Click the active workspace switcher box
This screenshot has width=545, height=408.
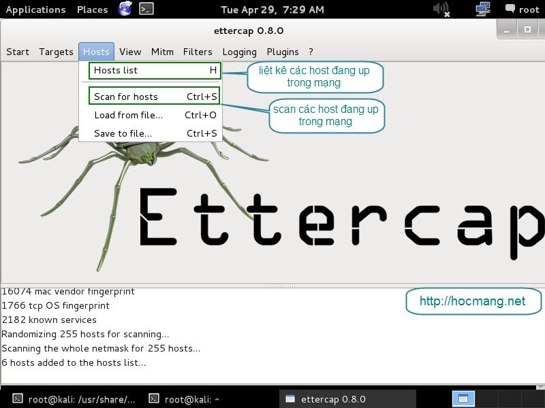click(x=463, y=398)
